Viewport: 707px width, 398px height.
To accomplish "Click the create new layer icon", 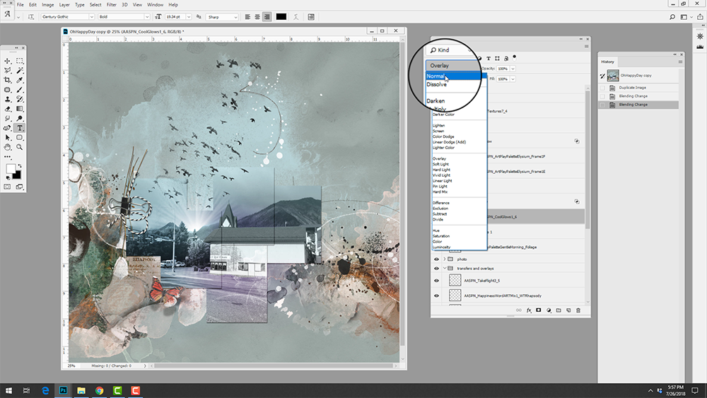I will pos(568,310).
